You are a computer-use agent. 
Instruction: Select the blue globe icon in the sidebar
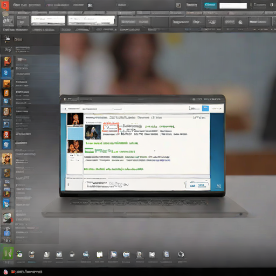(x=6, y=144)
